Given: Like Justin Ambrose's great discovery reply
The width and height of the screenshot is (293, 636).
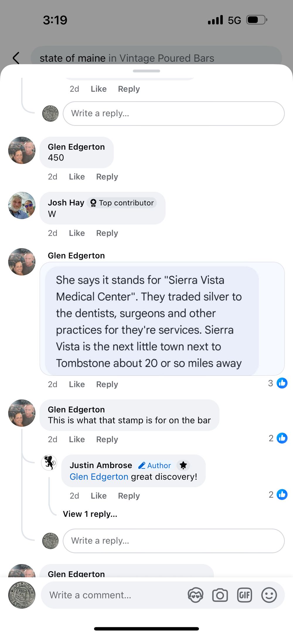Looking at the screenshot, I should 98,496.
